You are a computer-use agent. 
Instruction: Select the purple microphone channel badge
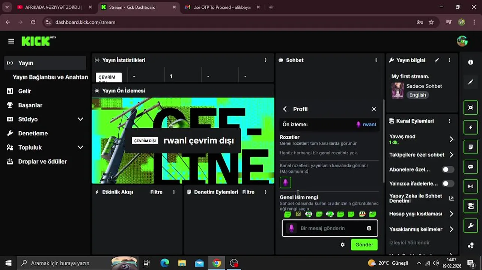[x=285, y=183]
